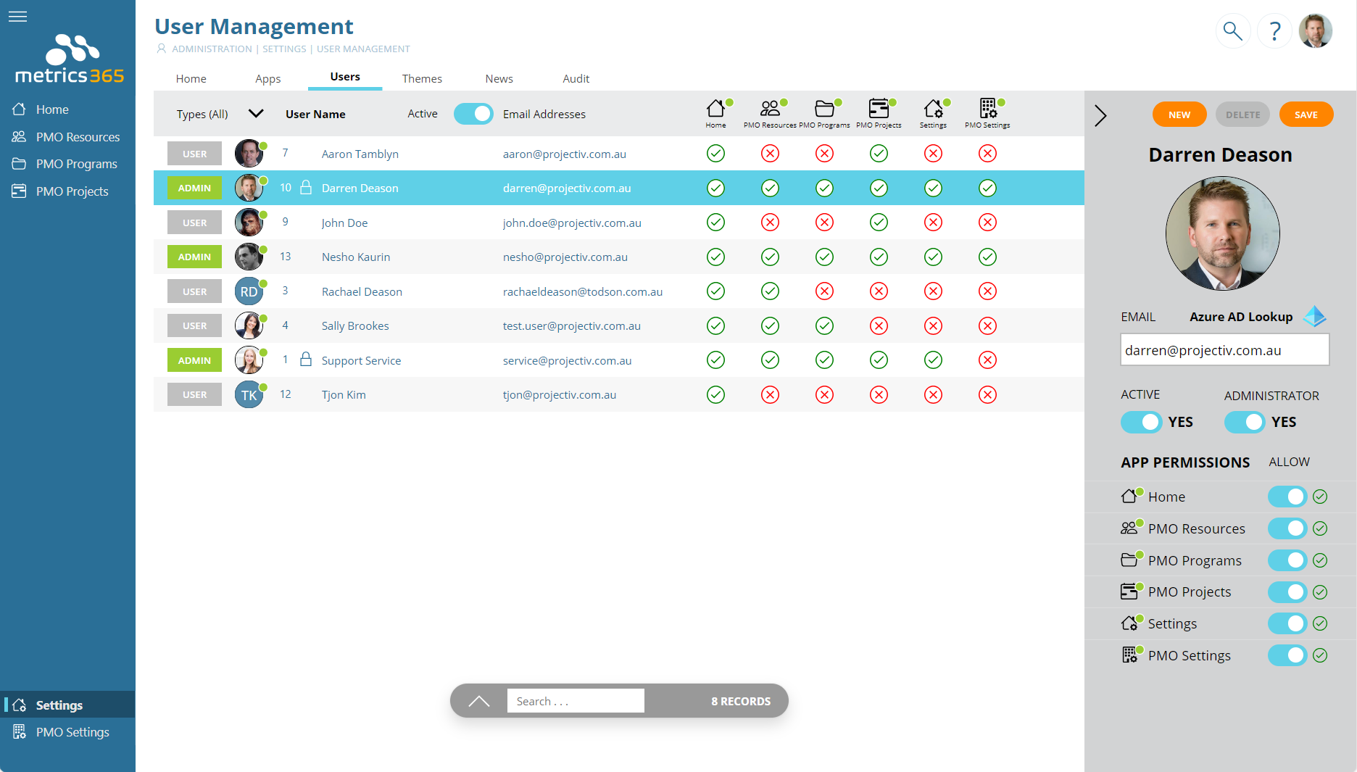This screenshot has width=1357, height=772.
Task: Click Rachael Deason's RD avatar
Action: click(249, 291)
